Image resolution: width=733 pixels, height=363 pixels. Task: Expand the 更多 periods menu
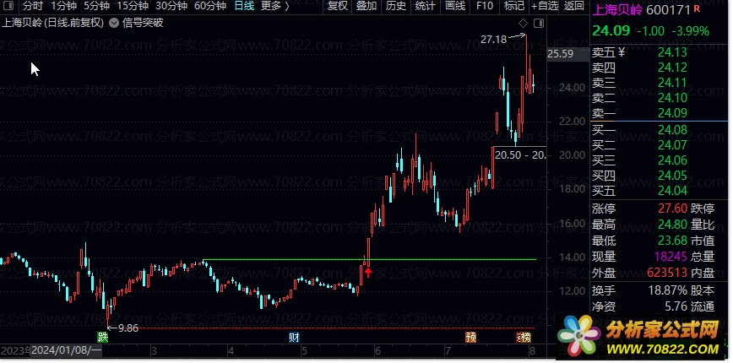[275, 6]
